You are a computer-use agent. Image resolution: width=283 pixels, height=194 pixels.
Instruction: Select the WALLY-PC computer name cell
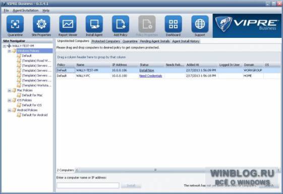(x=93, y=76)
